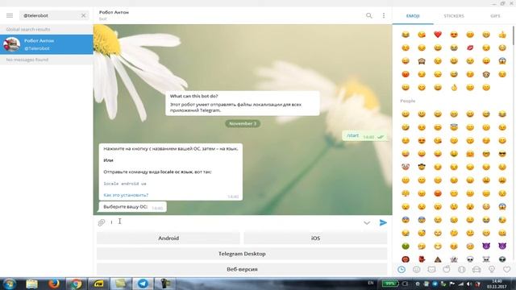This screenshot has width=516, height=290.
Task: Attach a file with the paperclip icon
Action: point(102,222)
